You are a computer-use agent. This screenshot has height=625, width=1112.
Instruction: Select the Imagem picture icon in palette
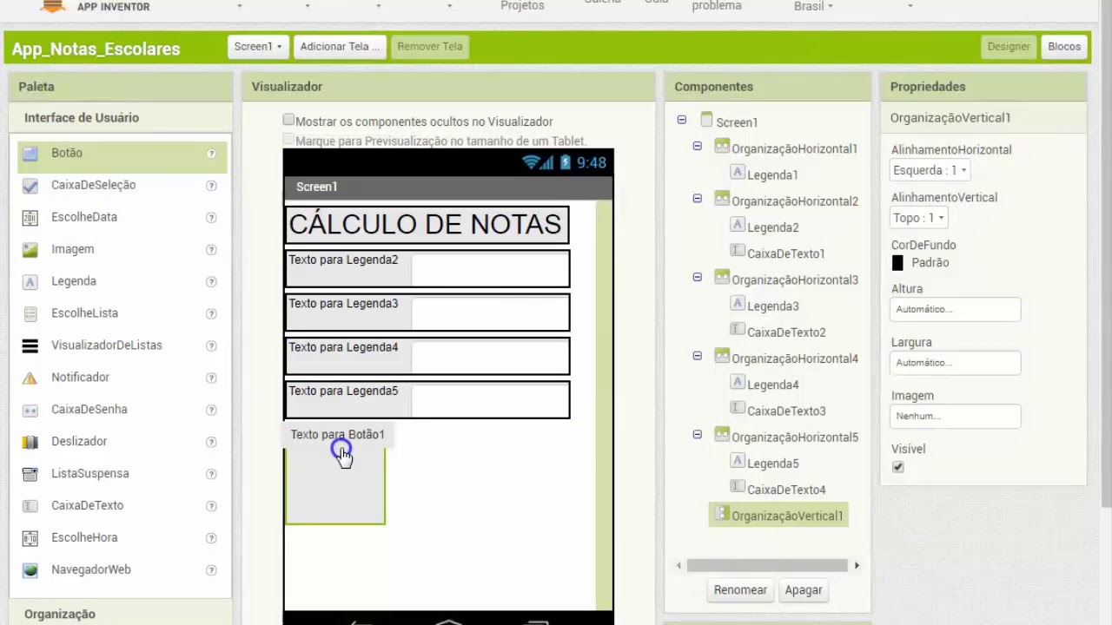pyautogui.click(x=30, y=250)
